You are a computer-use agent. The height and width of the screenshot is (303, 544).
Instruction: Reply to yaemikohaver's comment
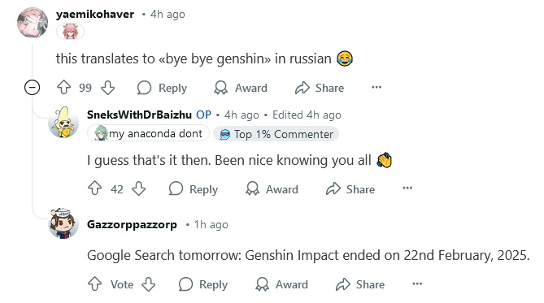162,88
